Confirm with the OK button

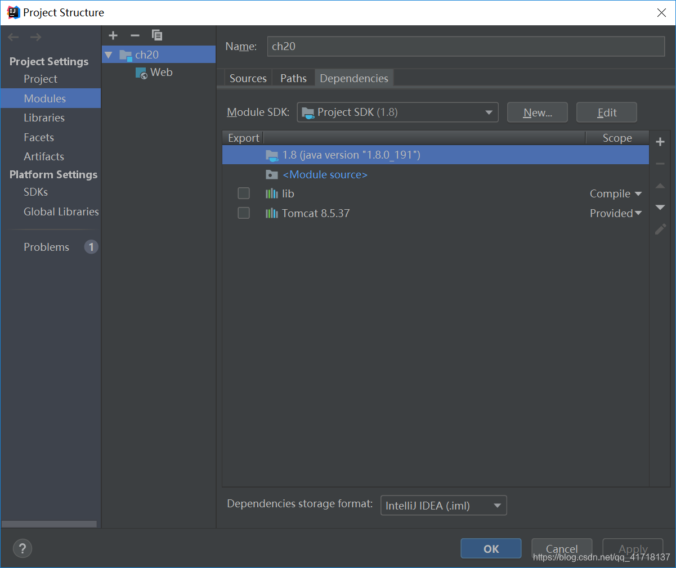(x=491, y=549)
